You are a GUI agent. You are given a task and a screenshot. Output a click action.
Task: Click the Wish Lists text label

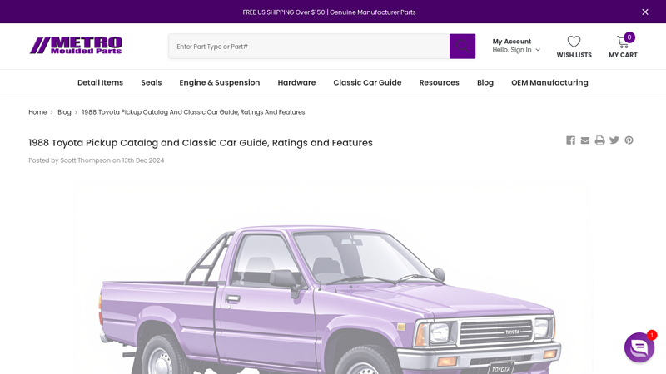point(574,55)
